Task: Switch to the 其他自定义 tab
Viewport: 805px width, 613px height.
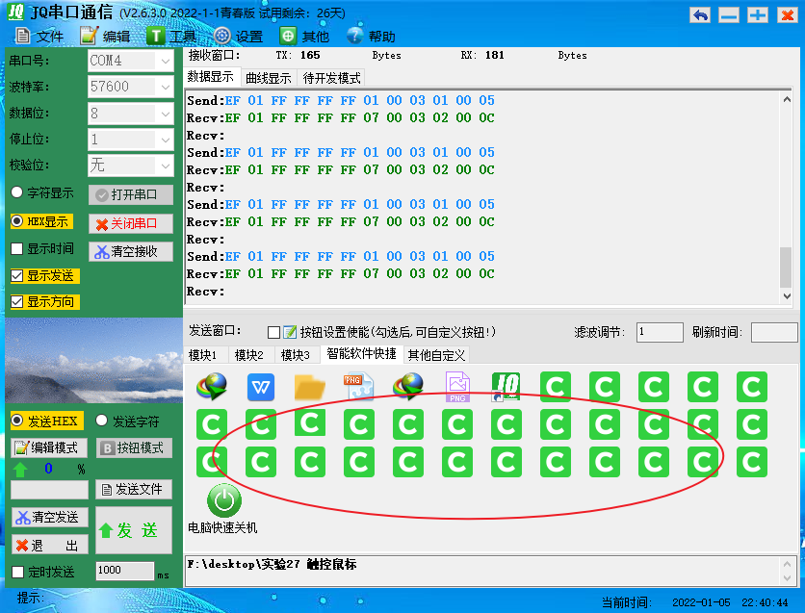Action: pyautogui.click(x=436, y=355)
